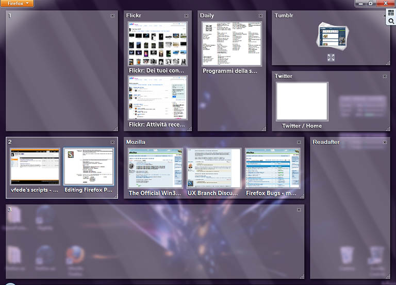Close the Readafter tab group
This screenshot has width=396, height=285.
pyautogui.click(x=385, y=142)
